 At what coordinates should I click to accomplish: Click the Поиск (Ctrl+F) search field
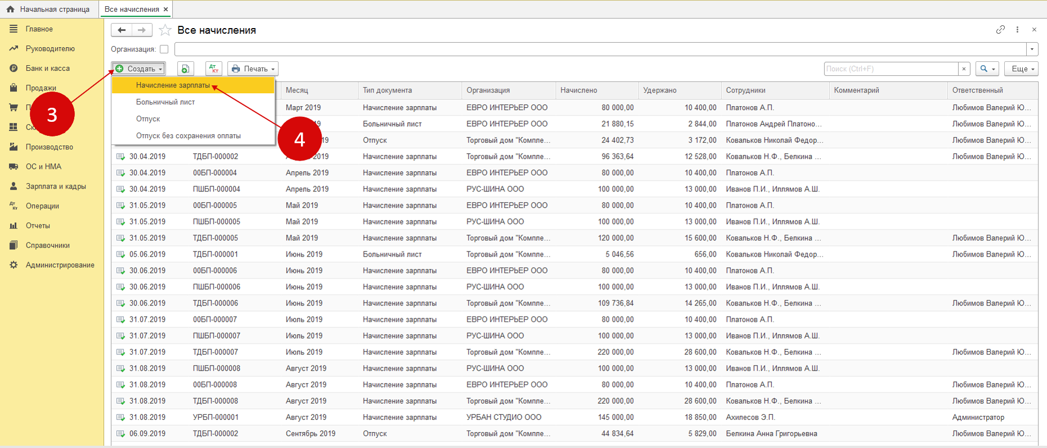pyautogui.click(x=891, y=68)
